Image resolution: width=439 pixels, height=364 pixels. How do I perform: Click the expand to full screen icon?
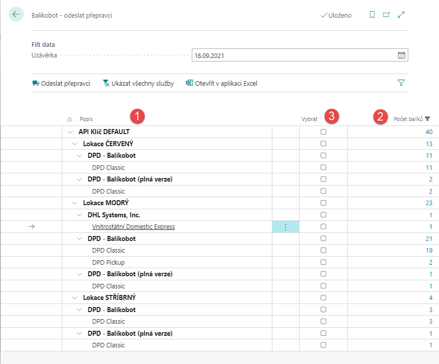[401, 15]
